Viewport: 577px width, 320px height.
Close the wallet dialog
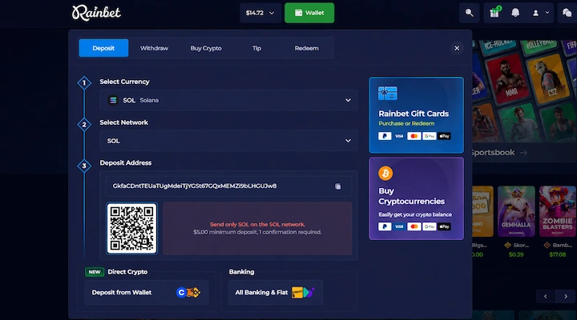(x=457, y=48)
